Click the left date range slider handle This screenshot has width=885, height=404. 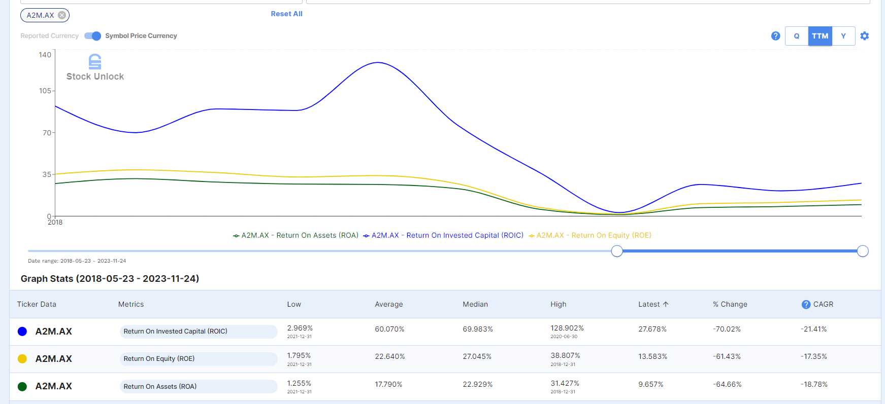point(617,251)
